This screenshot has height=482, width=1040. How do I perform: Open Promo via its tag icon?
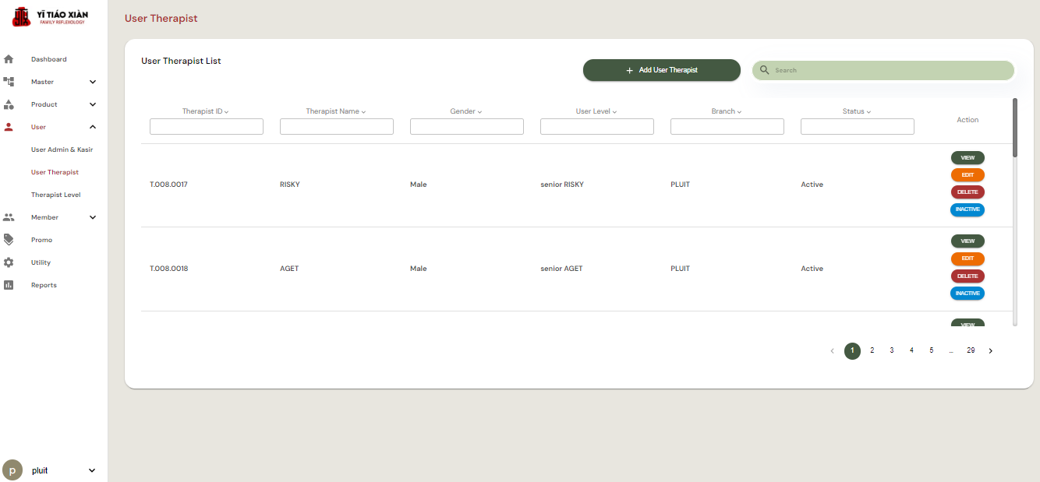9,240
